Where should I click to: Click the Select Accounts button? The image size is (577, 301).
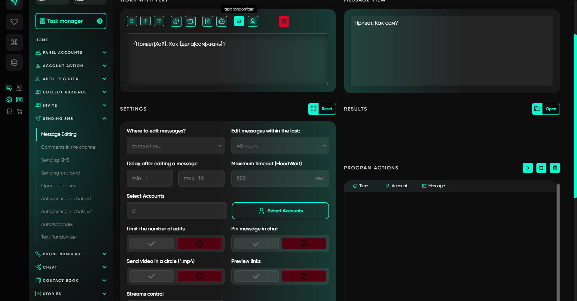(x=280, y=211)
